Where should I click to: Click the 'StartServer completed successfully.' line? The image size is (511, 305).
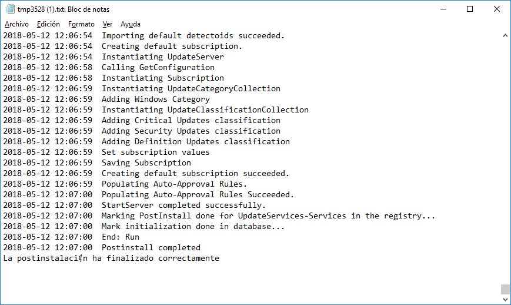[183, 205]
